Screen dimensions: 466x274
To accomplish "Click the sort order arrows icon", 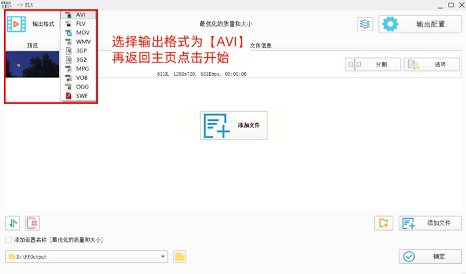I will point(13,223).
